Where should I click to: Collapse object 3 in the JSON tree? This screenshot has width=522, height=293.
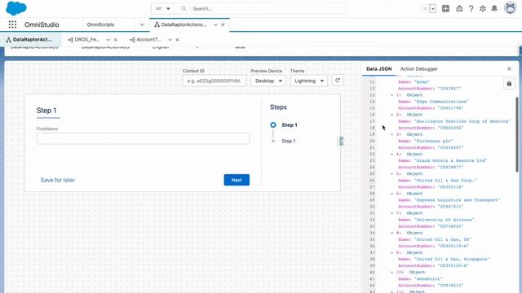coord(391,134)
